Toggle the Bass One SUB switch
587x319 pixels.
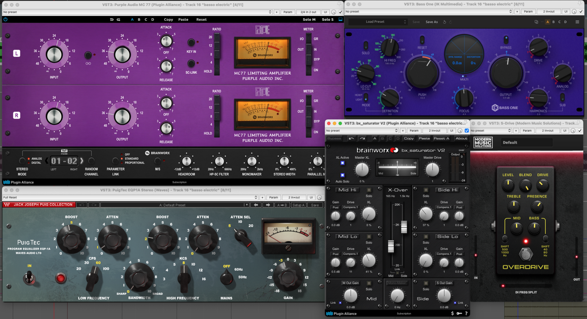(562, 97)
